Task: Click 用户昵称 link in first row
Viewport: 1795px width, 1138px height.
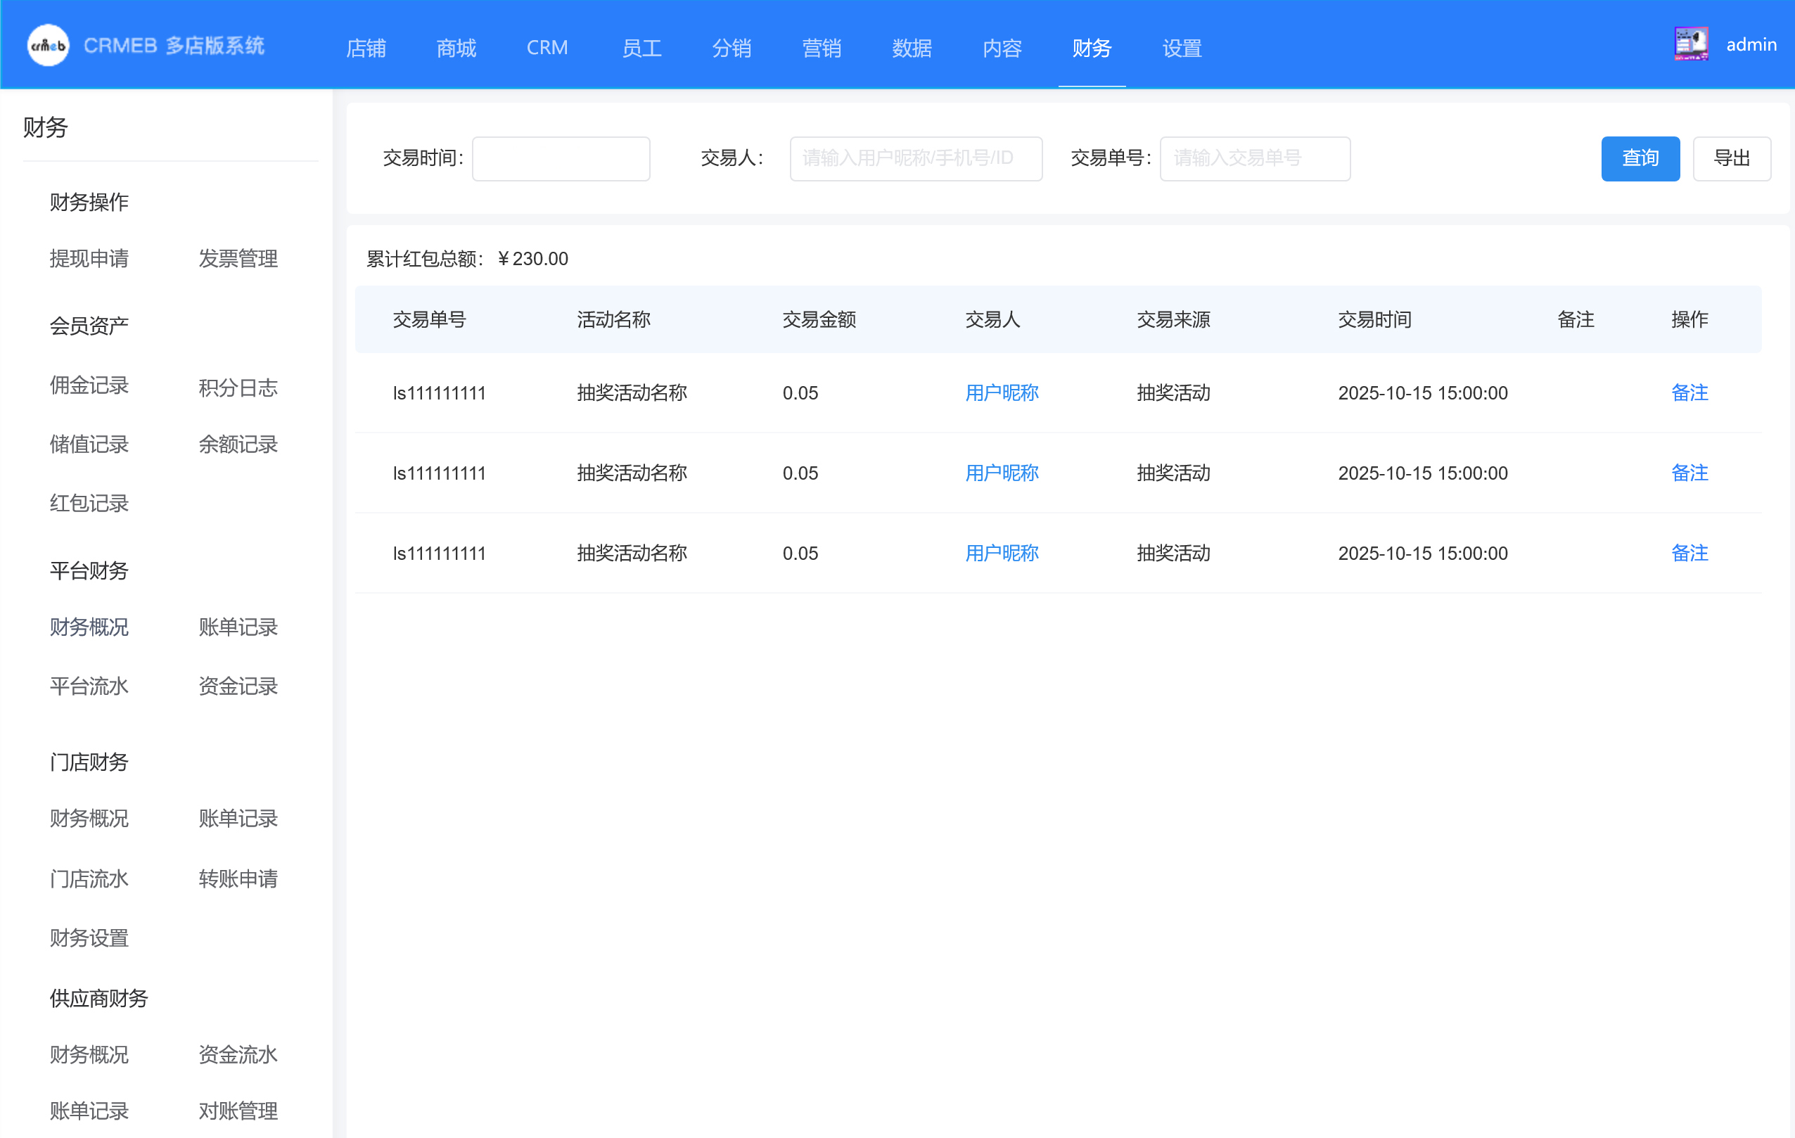Action: [x=1001, y=392]
